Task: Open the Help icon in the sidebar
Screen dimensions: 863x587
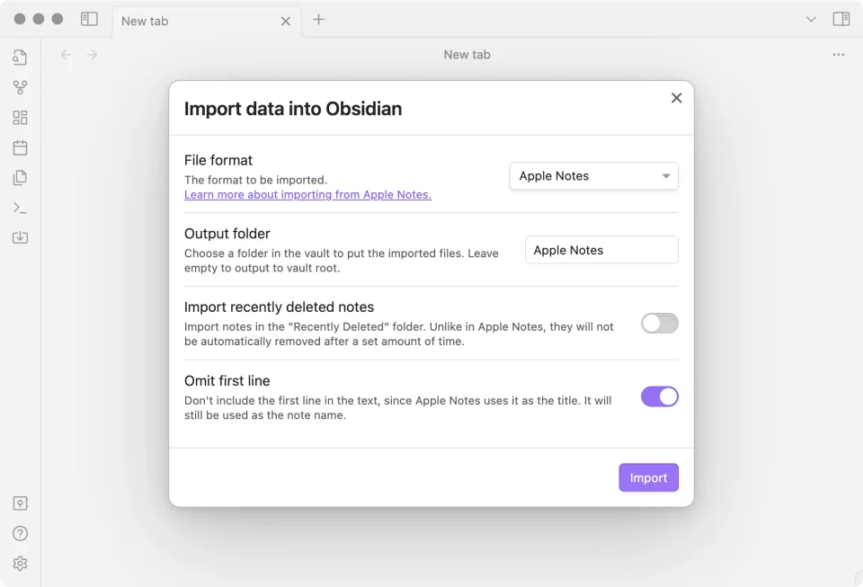Action: pyautogui.click(x=20, y=533)
